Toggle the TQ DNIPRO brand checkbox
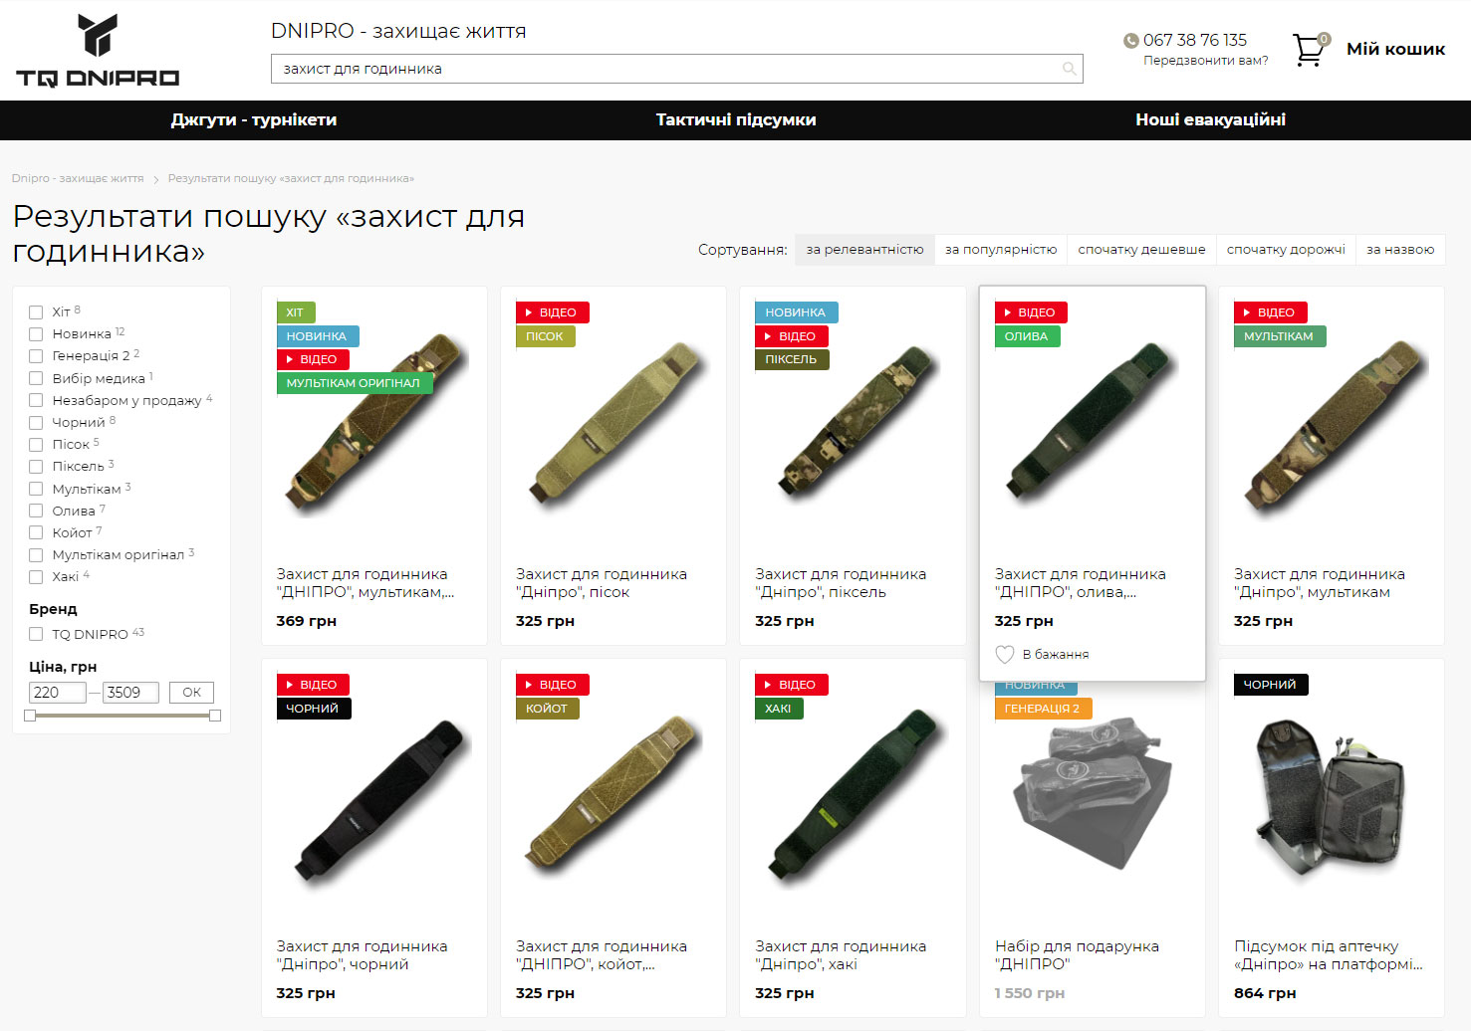The image size is (1471, 1031). pos(36,634)
